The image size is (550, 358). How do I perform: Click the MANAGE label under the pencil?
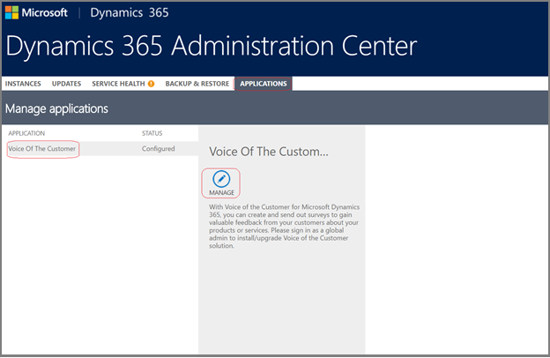point(221,192)
